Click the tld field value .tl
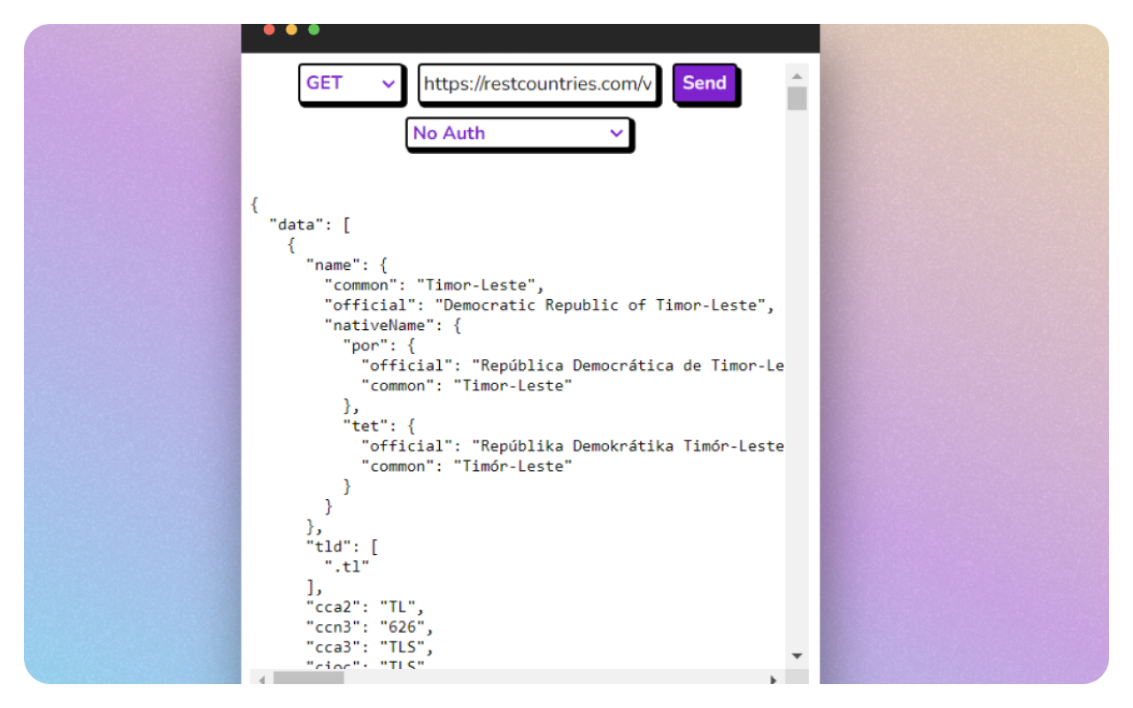Screen dimensions: 1133x708 pyautogui.click(x=345, y=566)
